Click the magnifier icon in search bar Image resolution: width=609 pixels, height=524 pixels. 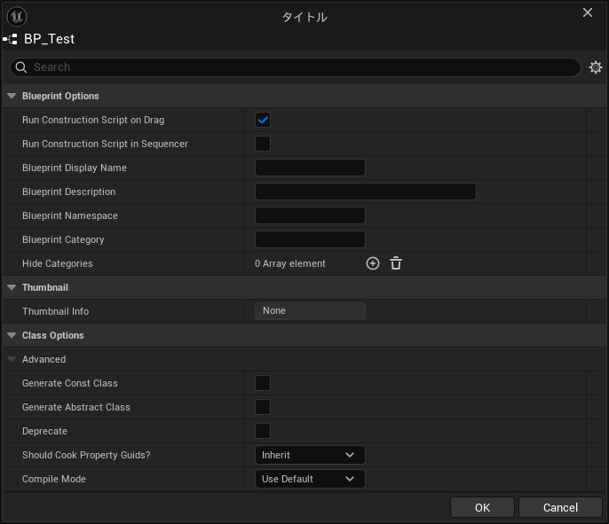21,67
